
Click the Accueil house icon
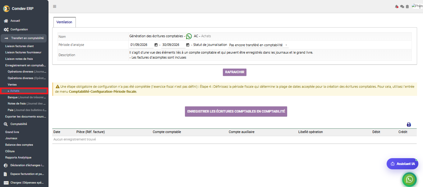tap(6, 21)
